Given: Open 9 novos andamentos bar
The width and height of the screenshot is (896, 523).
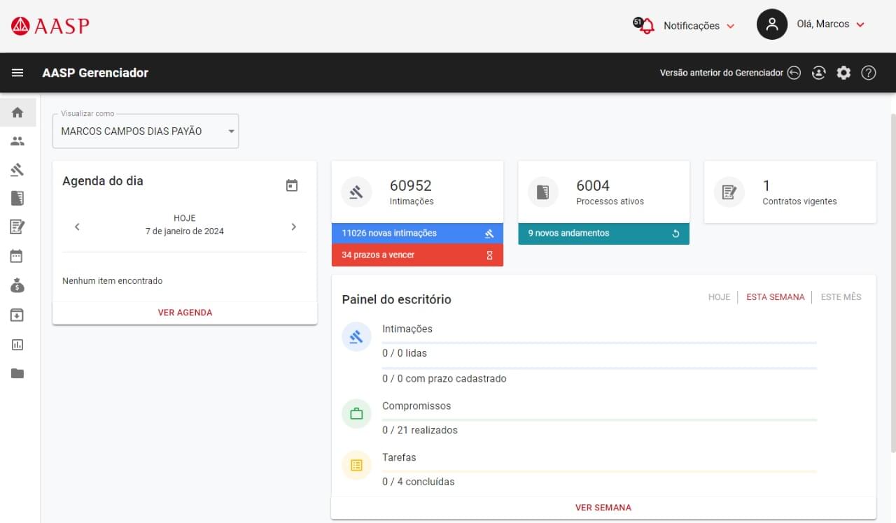Looking at the screenshot, I should pos(603,234).
